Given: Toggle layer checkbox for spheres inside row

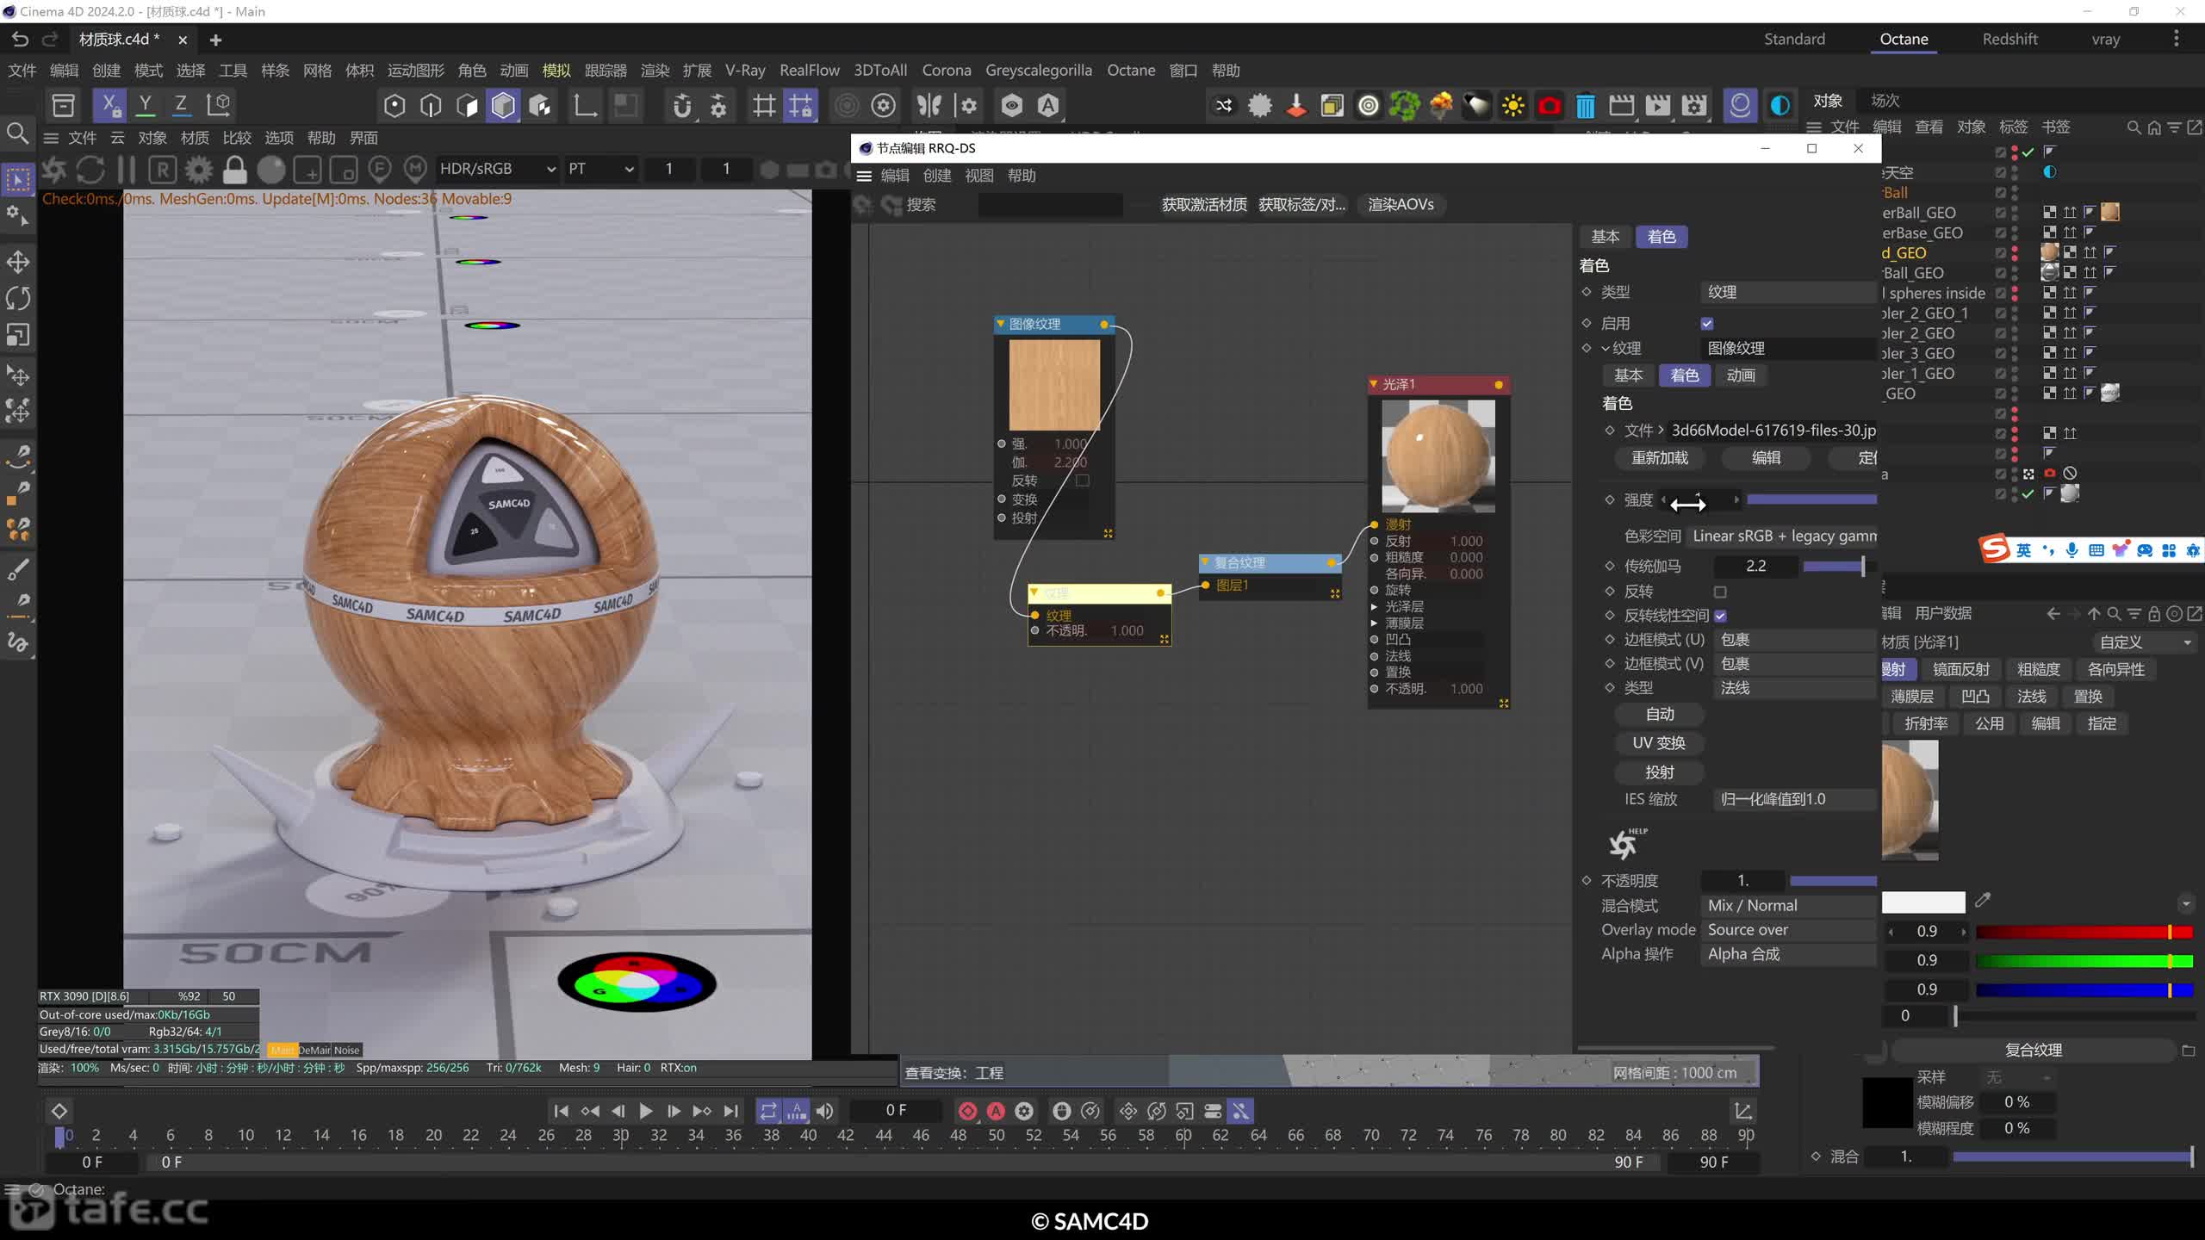Looking at the screenshot, I should point(2000,294).
